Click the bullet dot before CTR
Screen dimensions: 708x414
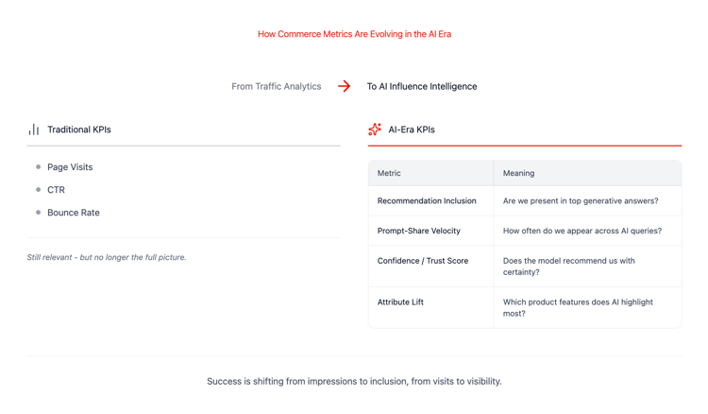pos(39,190)
